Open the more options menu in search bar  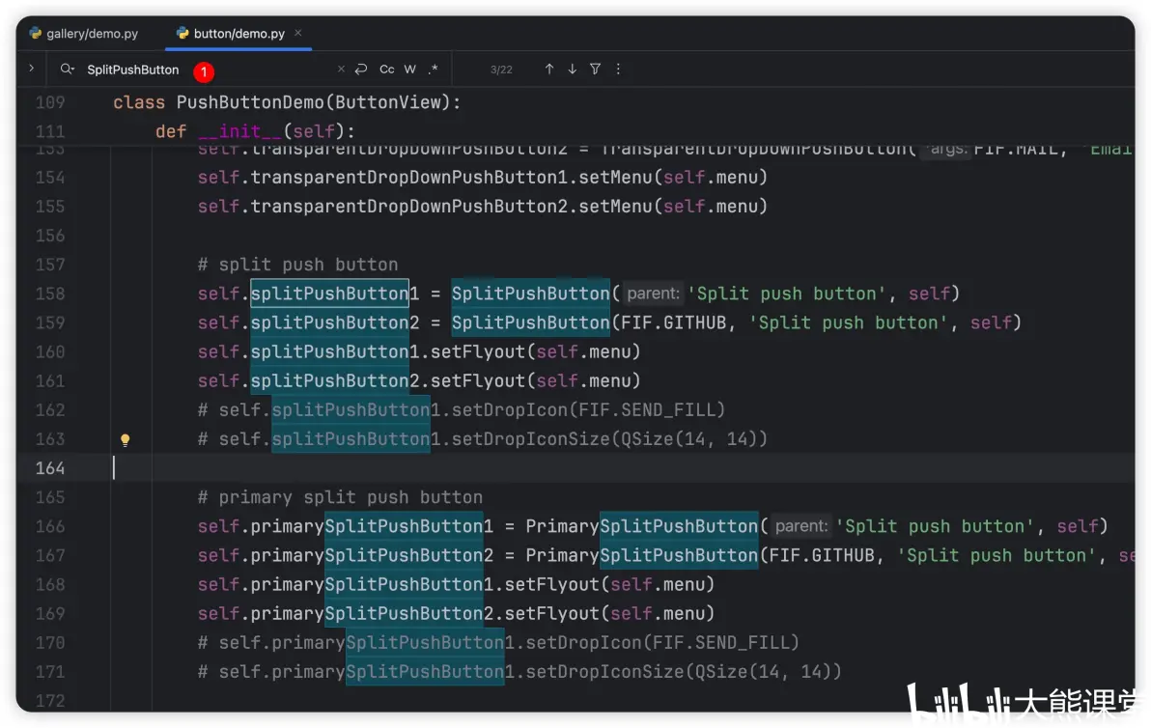(618, 69)
